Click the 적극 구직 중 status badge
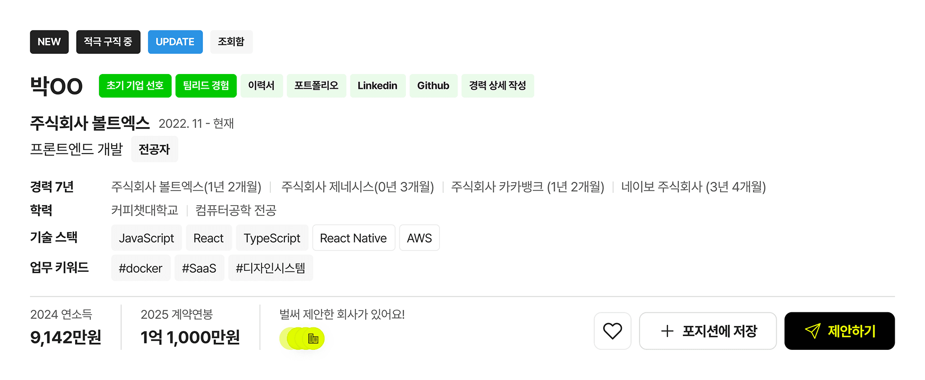The height and width of the screenshot is (380, 925). 108,42
